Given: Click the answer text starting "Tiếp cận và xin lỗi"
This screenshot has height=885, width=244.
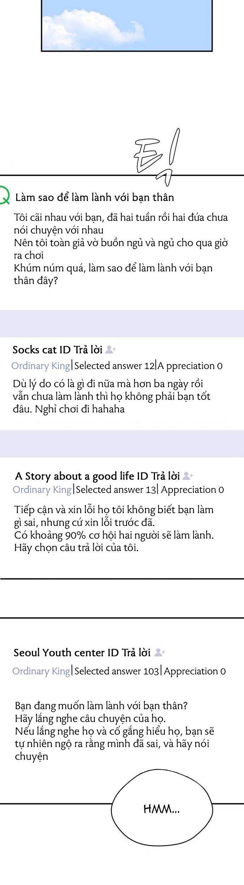Looking at the screenshot, I should pos(114,529).
